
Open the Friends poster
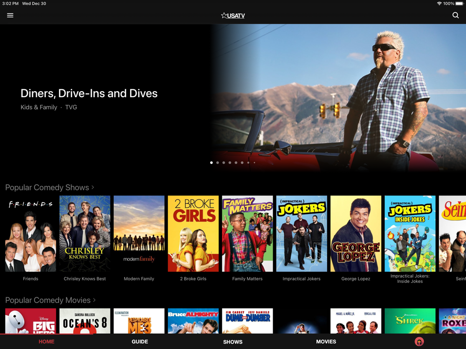31,234
